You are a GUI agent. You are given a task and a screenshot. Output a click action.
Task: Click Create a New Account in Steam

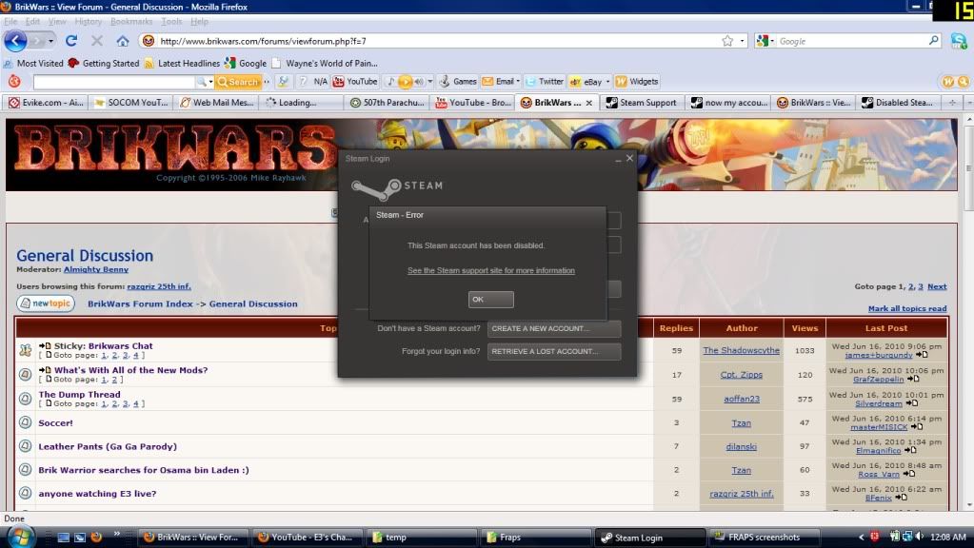coord(553,328)
